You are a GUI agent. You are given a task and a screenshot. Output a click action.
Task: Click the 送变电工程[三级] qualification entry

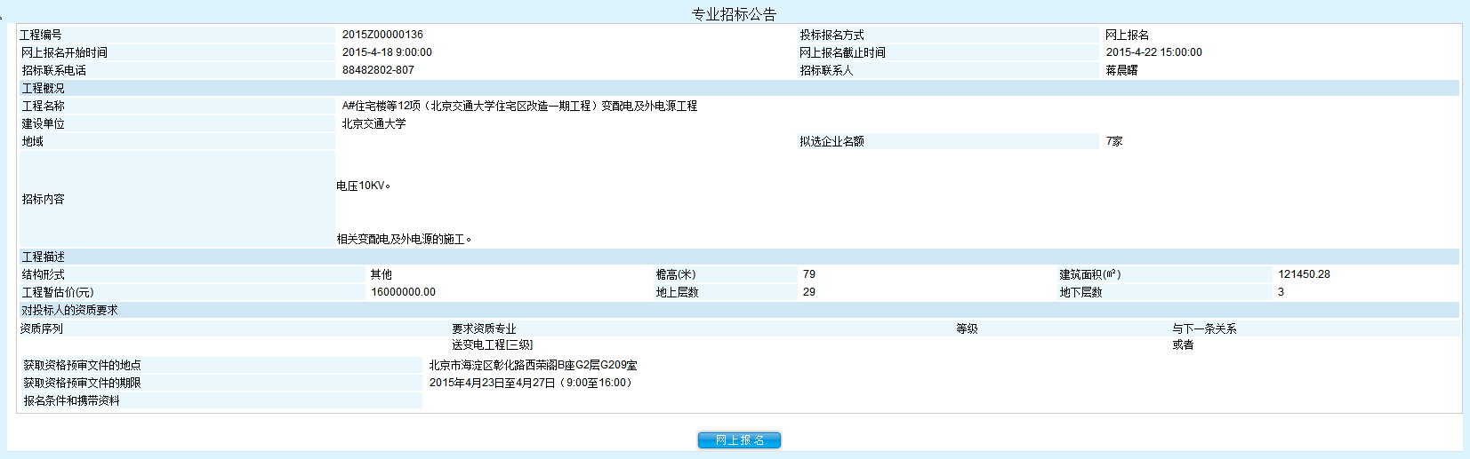click(x=492, y=344)
